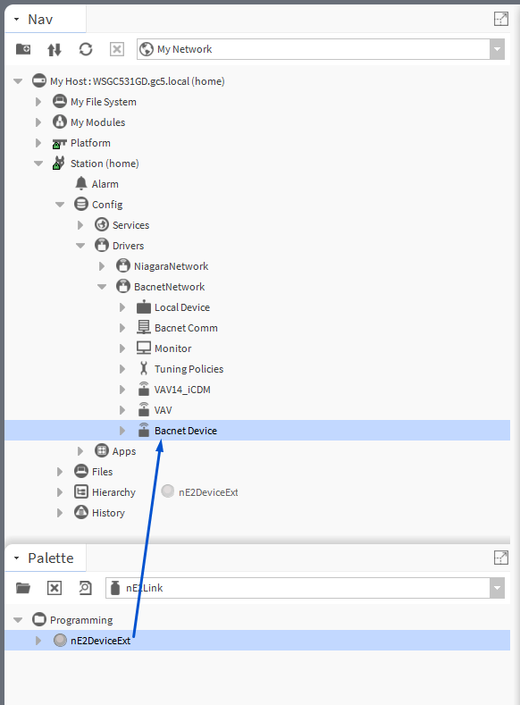This screenshot has width=520, height=705.
Task: Maximize the Palette side bar
Action: coord(500,558)
